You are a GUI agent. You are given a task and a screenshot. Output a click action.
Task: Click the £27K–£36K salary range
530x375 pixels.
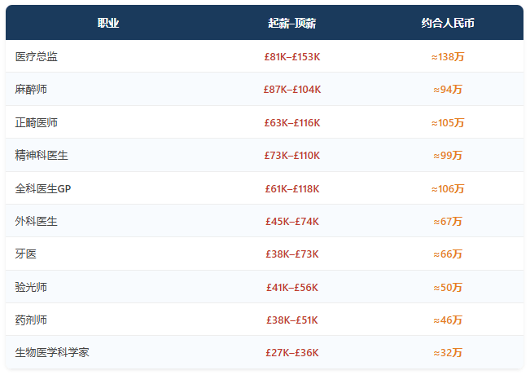tap(292, 353)
